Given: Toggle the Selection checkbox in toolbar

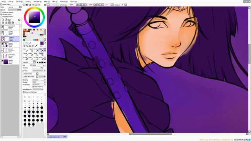Looking at the screenshot, I should [61, 5].
